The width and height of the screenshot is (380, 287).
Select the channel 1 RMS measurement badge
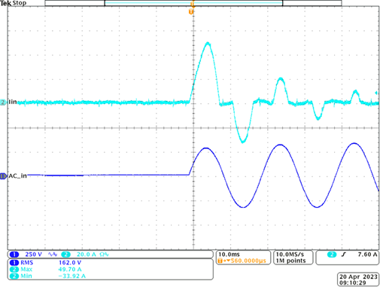(14, 263)
